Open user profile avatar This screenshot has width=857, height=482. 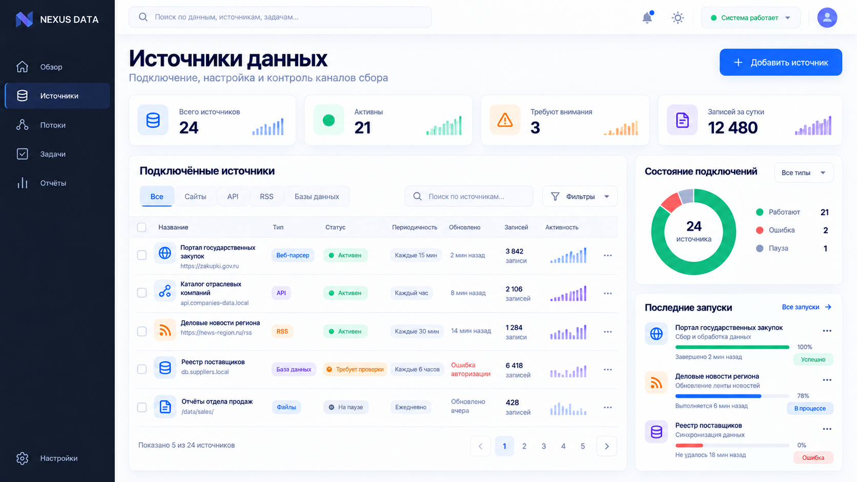pos(827,17)
